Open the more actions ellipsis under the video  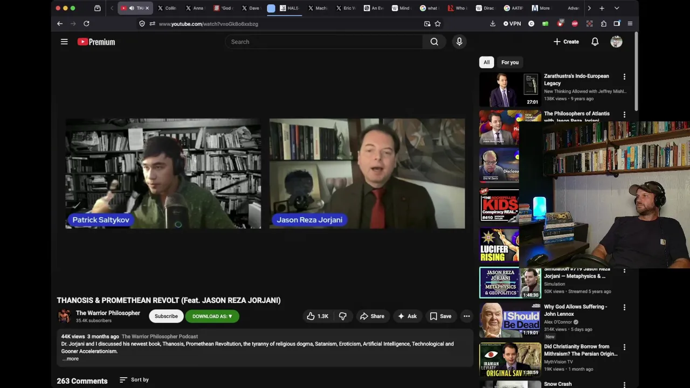click(467, 316)
